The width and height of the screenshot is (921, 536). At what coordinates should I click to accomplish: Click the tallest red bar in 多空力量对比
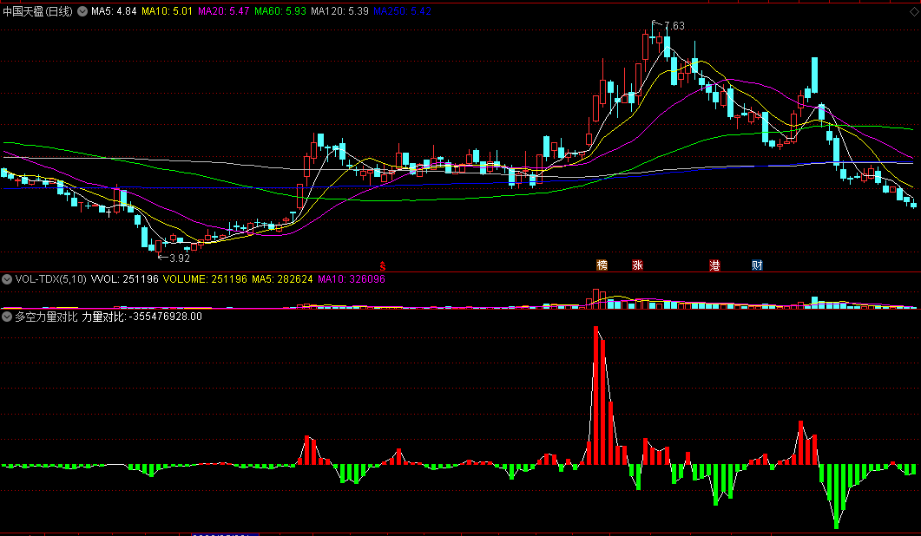(595, 395)
